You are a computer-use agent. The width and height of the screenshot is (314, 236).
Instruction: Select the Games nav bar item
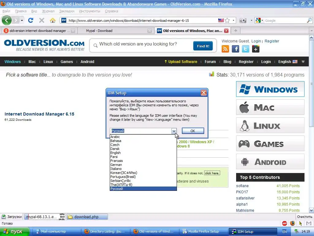pyautogui.click(x=67, y=61)
